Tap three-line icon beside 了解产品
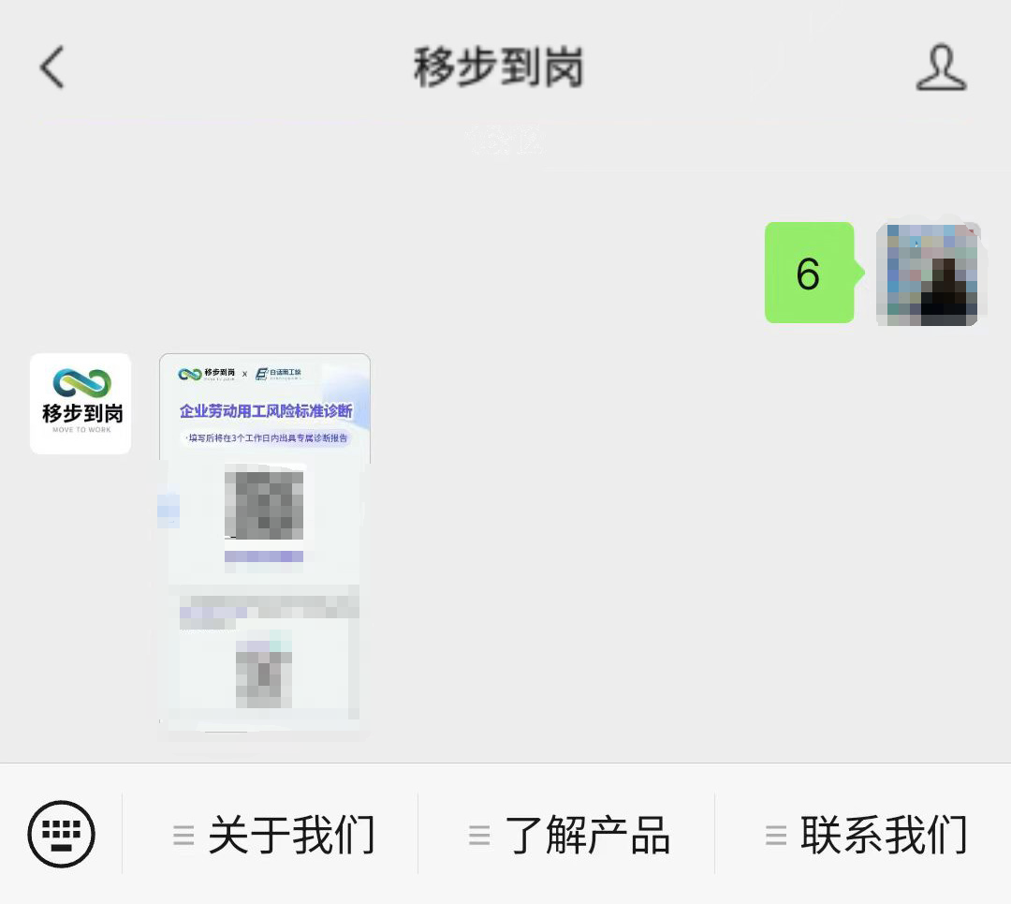 point(479,835)
